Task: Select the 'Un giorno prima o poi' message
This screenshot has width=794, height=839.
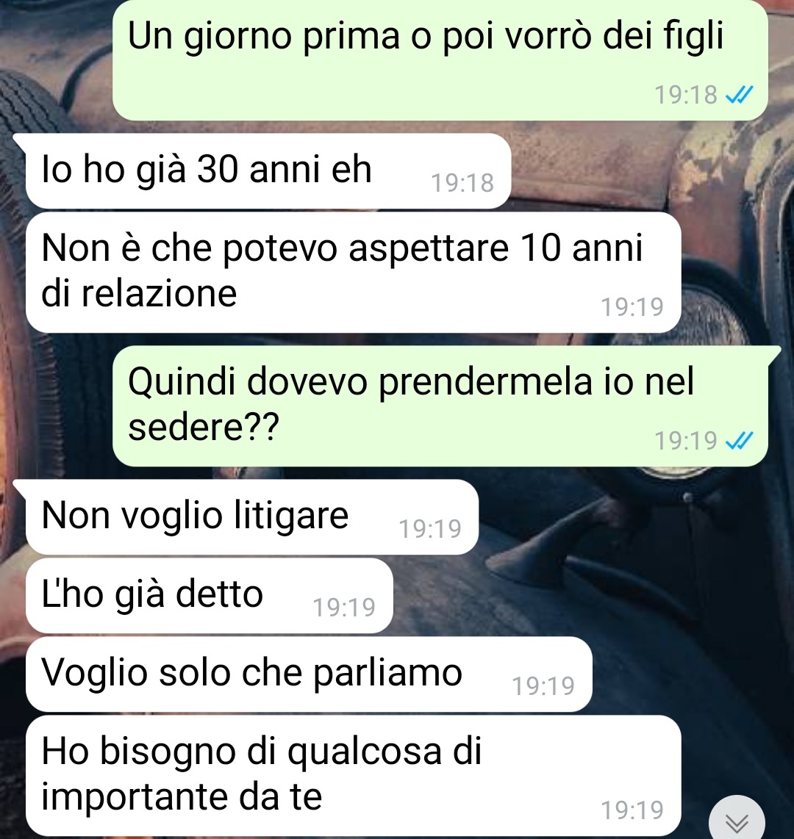Action: (440, 60)
